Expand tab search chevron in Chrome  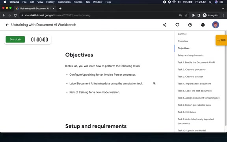(x=223, y=9)
